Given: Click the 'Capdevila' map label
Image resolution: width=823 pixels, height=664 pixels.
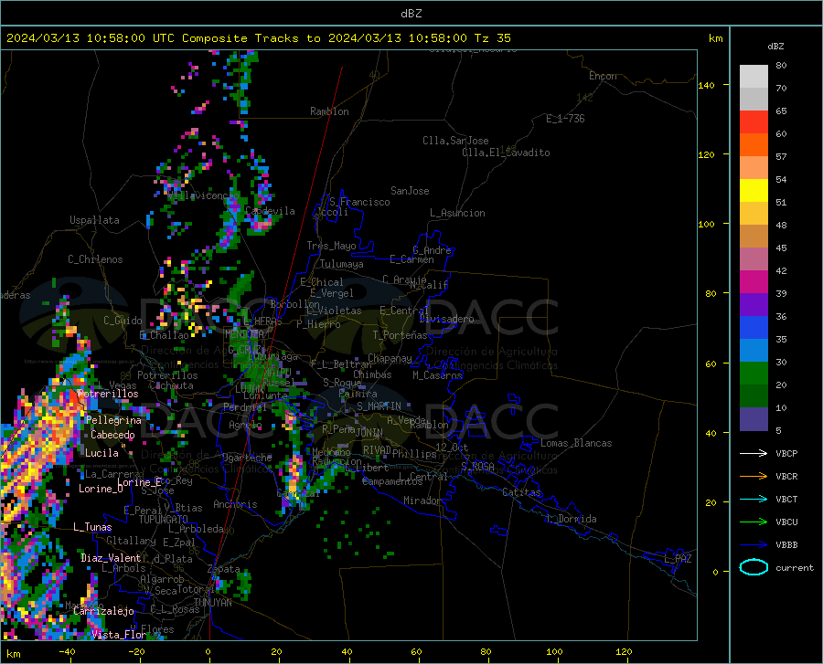Looking at the screenshot, I should [x=270, y=211].
